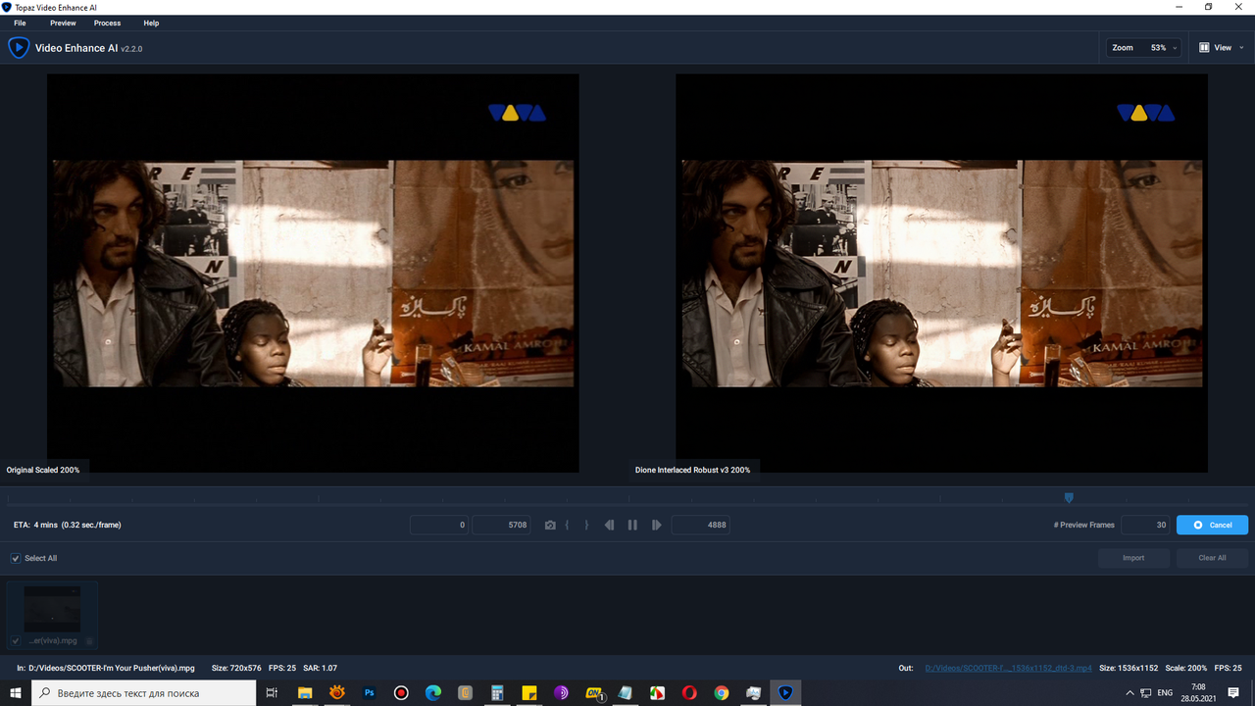1255x706 pixels.
Task: Click the Video Enhance AI play logo
Action: (19, 47)
